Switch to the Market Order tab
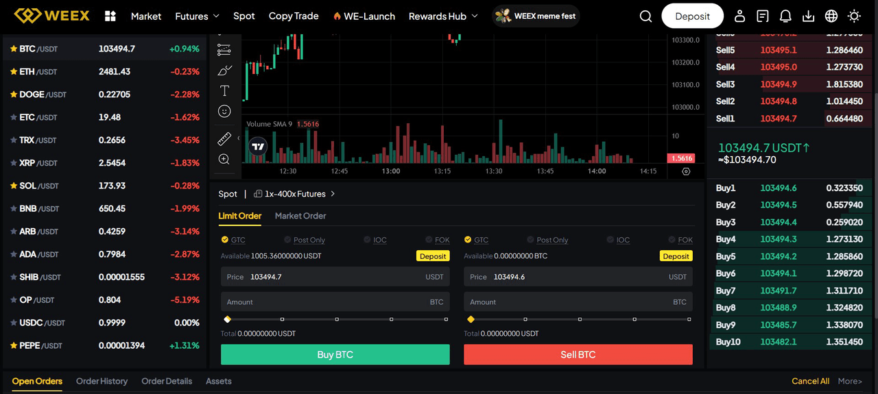The image size is (878, 394). pos(300,216)
